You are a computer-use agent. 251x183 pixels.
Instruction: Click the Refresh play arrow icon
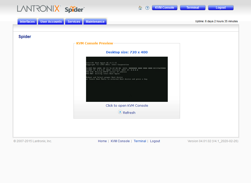click(x=120, y=112)
